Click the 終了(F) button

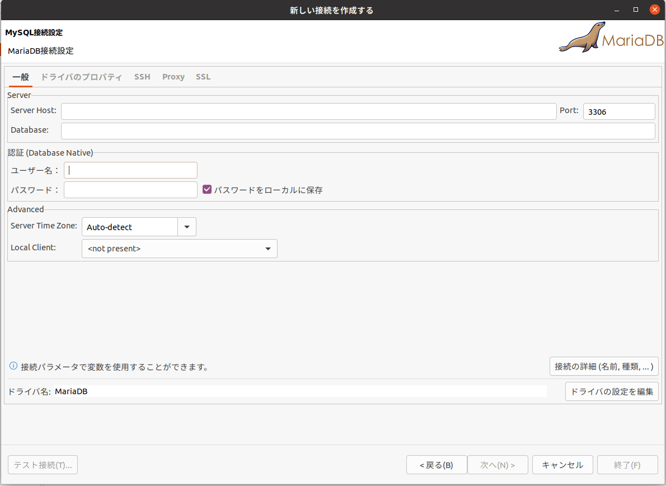click(x=627, y=465)
